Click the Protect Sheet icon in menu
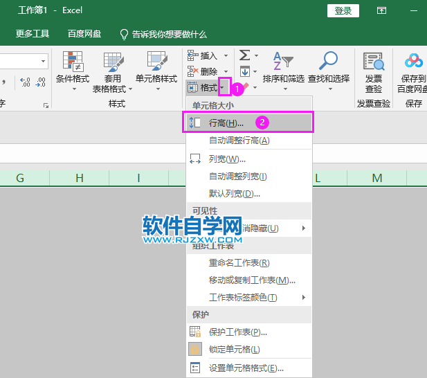The width and height of the screenshot is (427, 378). pyautogui.click(x=195, y=332)
